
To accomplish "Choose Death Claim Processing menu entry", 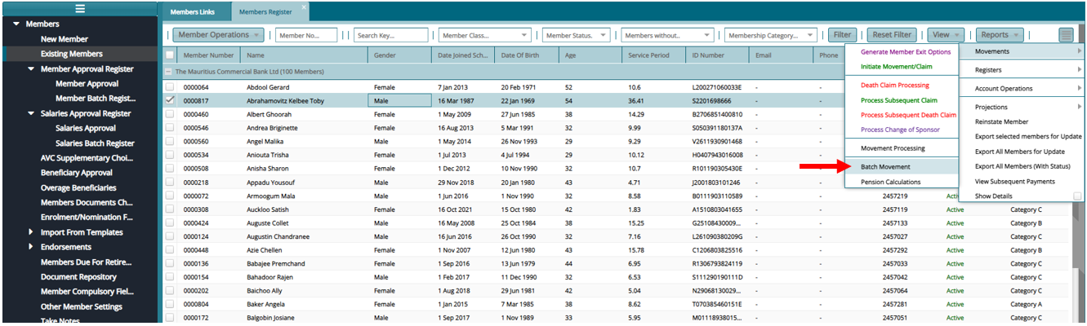I will 895,86.
